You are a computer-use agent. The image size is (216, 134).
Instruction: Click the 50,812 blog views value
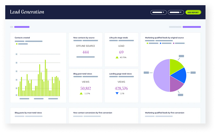pos(86,88)
